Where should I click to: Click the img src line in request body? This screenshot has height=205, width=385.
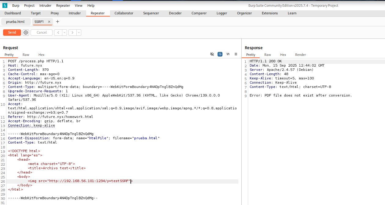coord(79,181)
